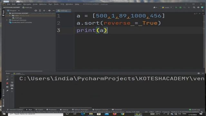206x116 pixels.
Task: Open Python Console tool window
Action: [x=100, y=110]
